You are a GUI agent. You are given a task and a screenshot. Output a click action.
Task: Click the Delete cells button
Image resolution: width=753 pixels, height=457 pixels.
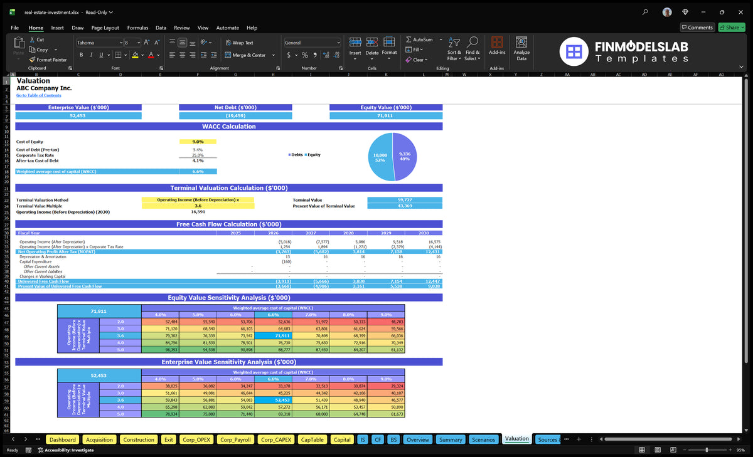click(x=372, y=47)
